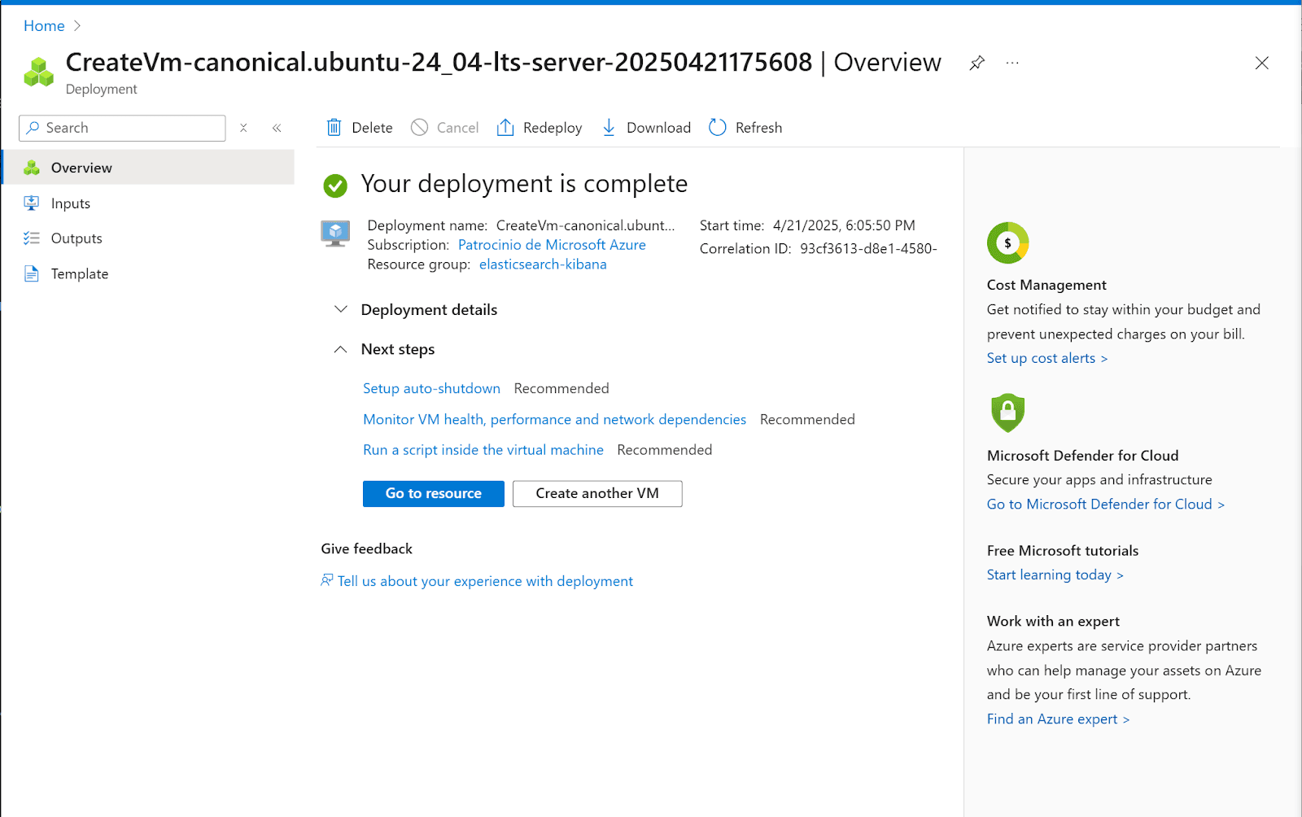Open the Setup auto-shutdown link
This screenshot has height=817, width=1302.
point(431,388)
